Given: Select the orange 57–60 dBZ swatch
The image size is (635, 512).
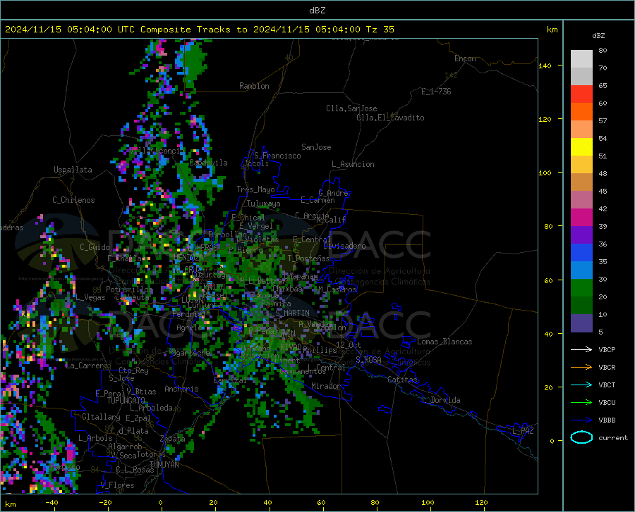Looking at the screenshot, I should 581,111.
